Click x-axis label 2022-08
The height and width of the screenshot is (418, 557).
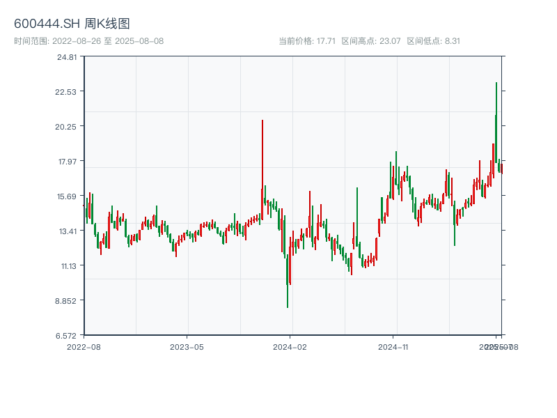pos(84,347)
